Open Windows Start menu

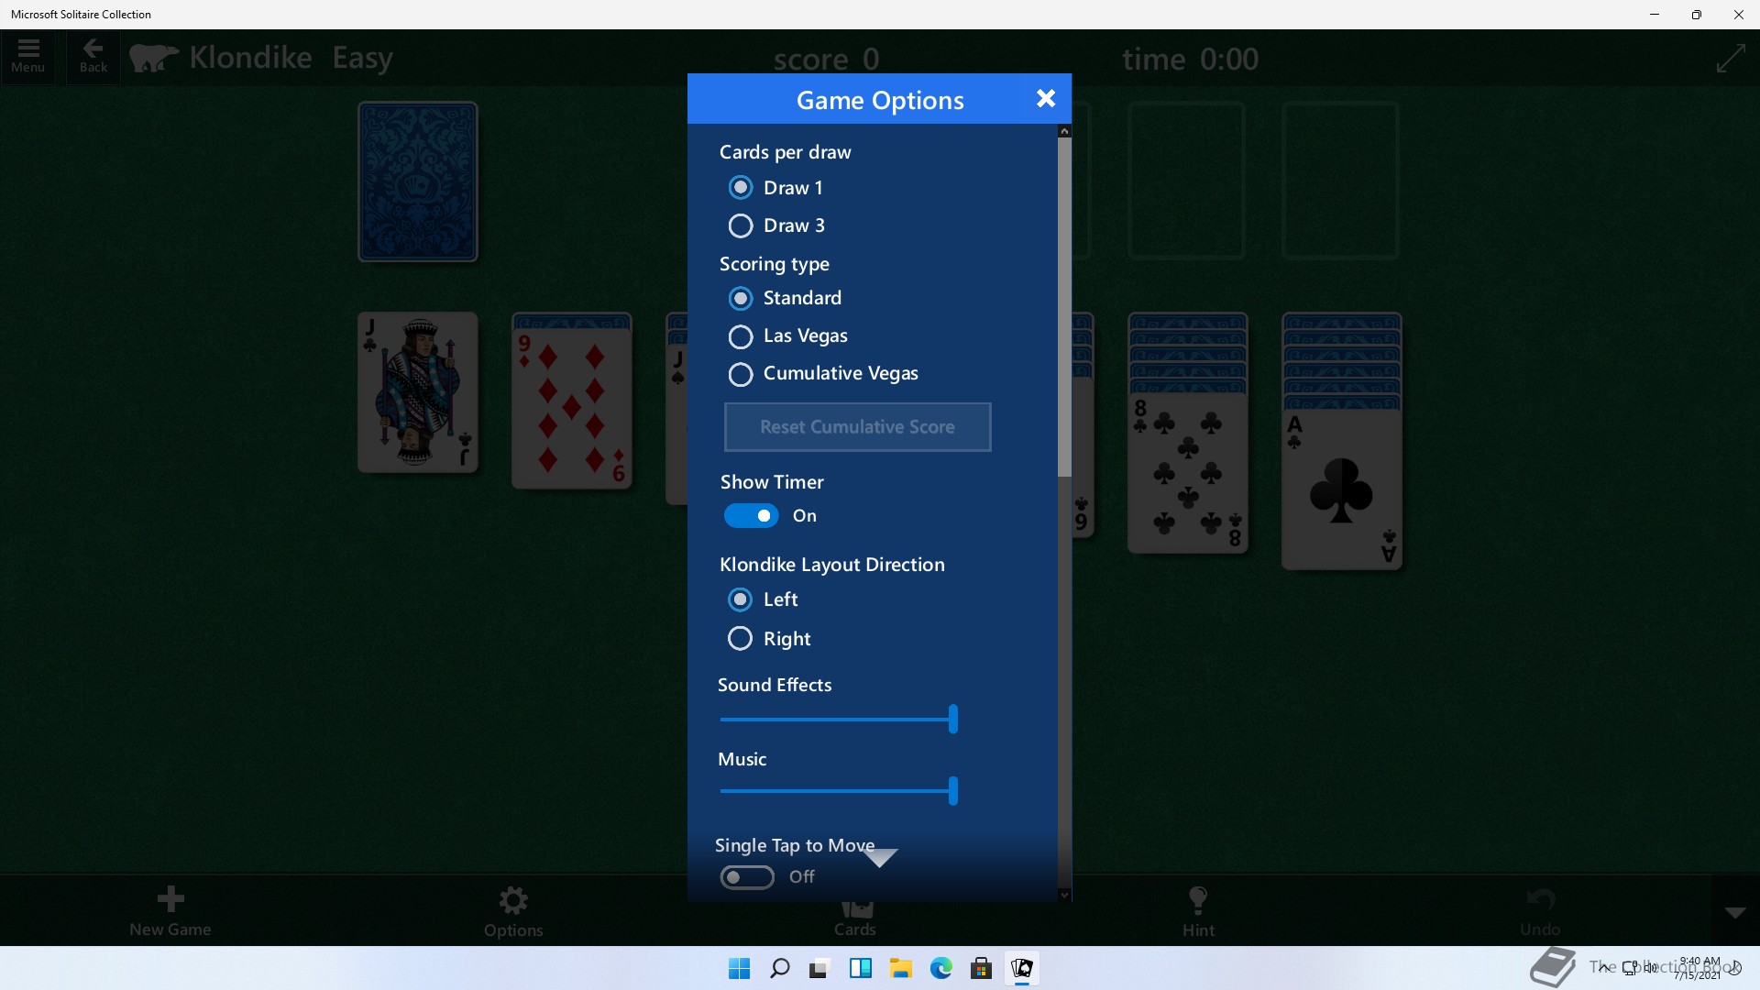739,968
